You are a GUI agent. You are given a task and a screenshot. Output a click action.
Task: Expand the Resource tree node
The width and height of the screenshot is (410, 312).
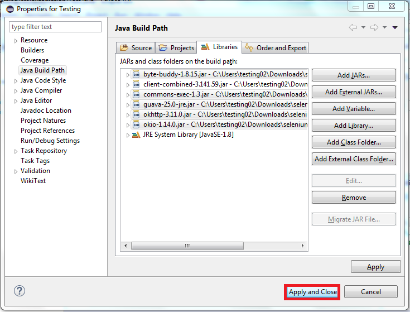(x=16, y=41)
